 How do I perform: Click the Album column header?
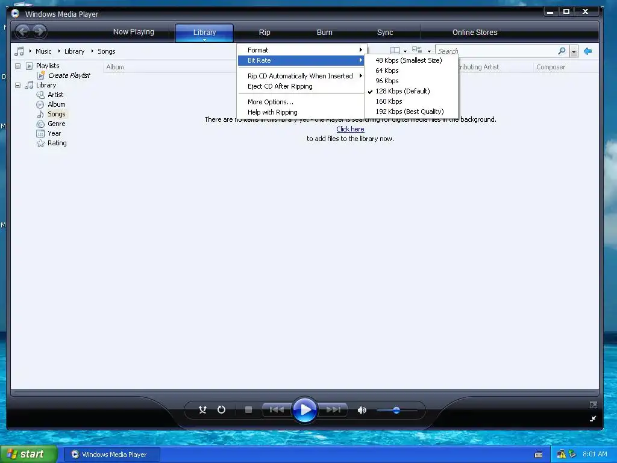click(x=115, y=67)
